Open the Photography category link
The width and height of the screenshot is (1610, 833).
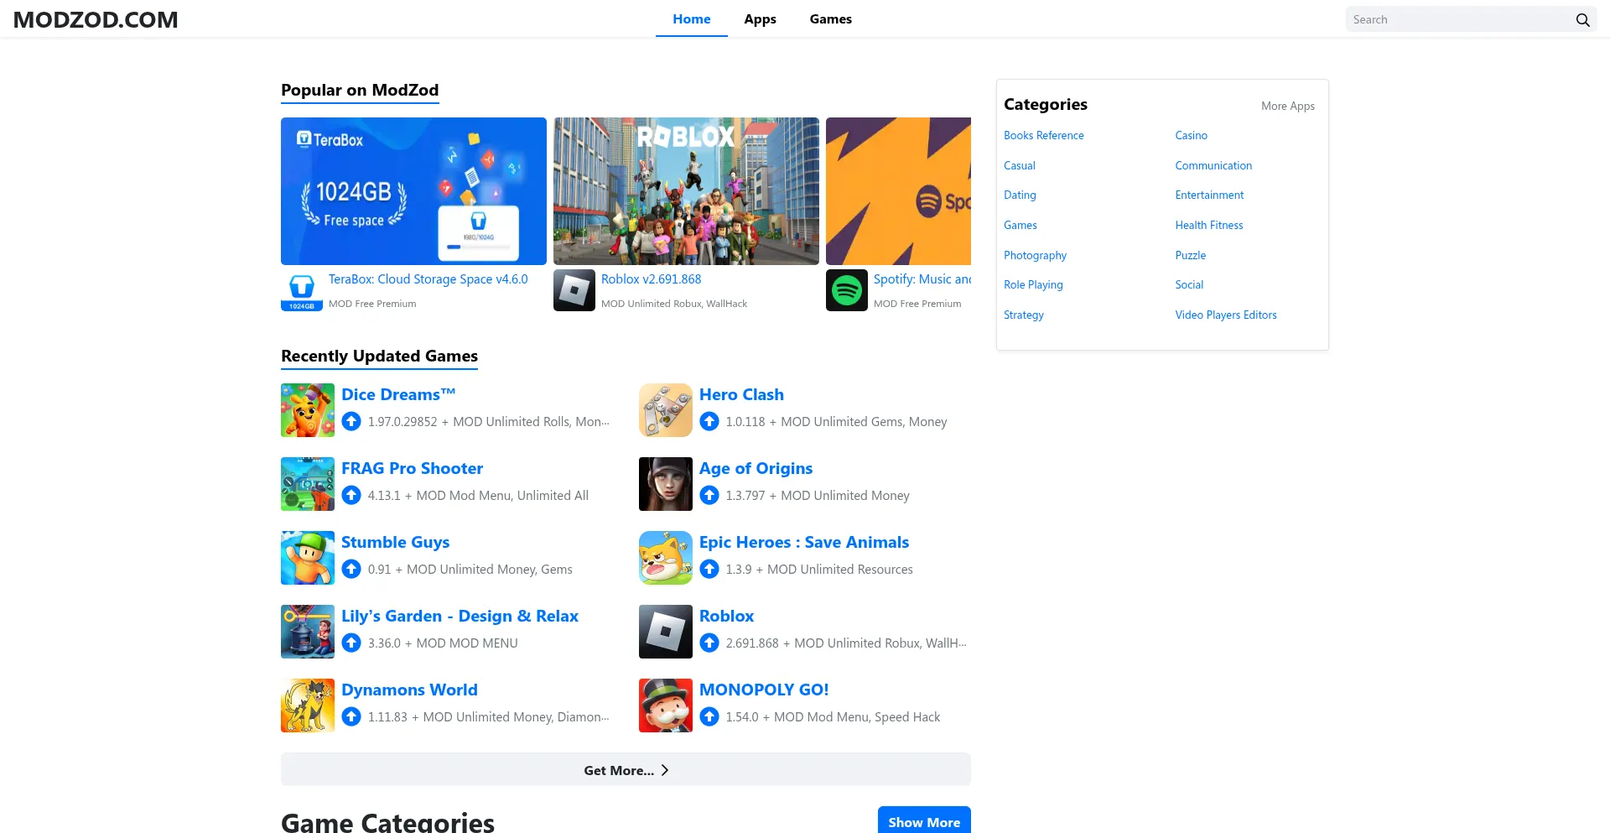(1035, 255)
